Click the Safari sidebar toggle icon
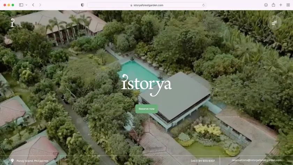This screenshot has height=165, width=293. pos(21,5)
